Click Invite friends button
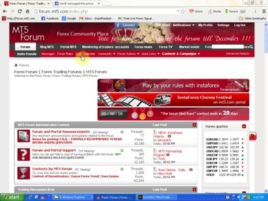 tap(27, 54)
